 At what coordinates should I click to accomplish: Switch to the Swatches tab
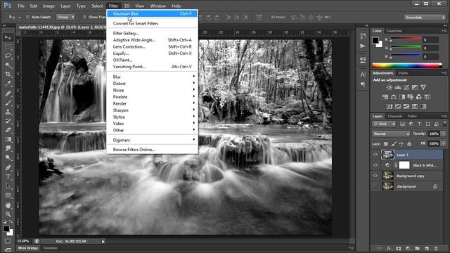[394, 31]
